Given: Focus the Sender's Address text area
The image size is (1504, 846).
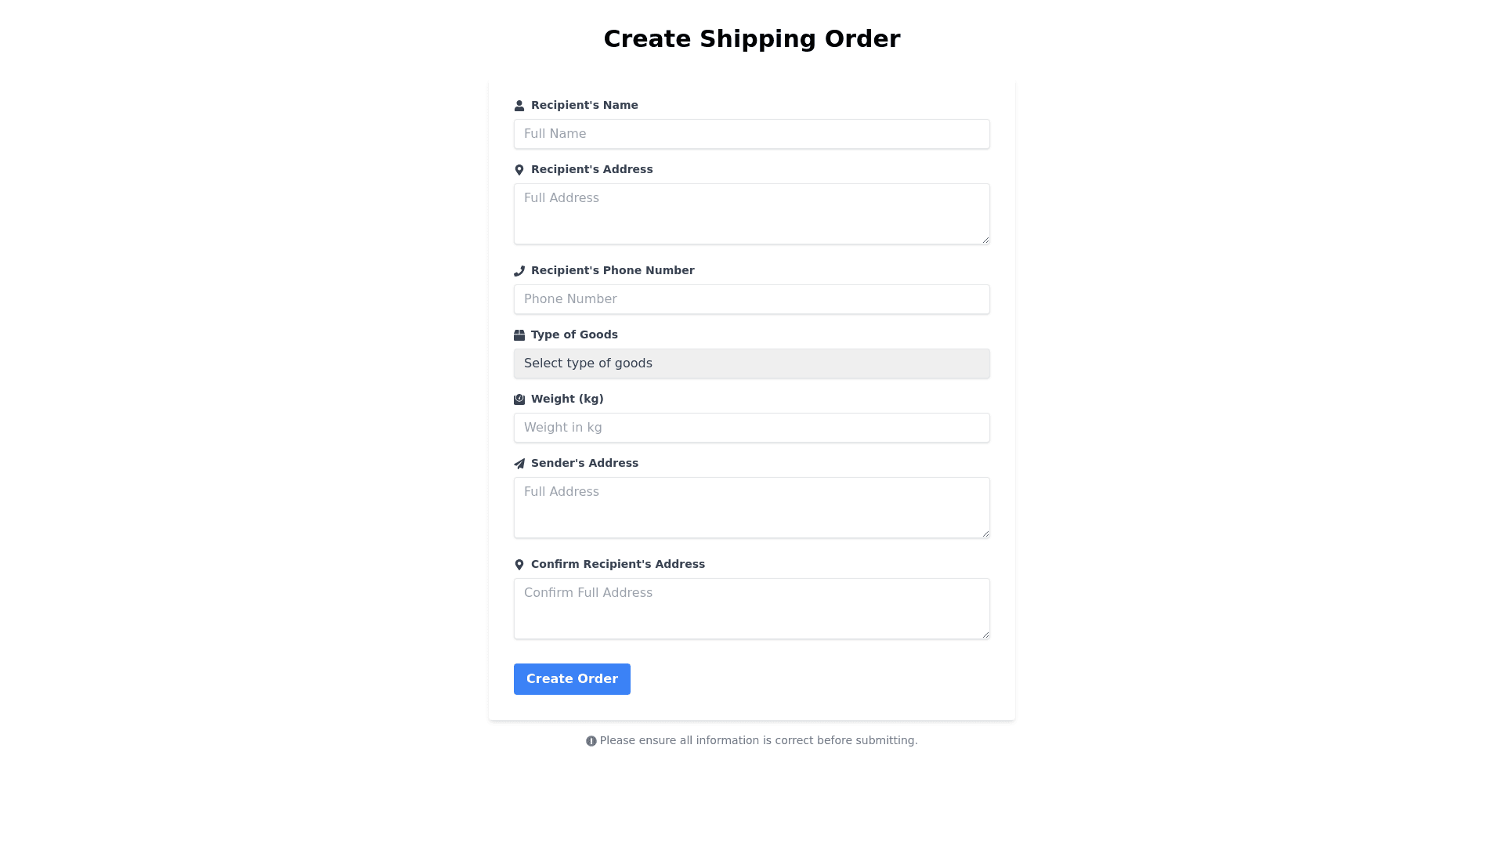Looking at the screenshot, I should 751,508.
